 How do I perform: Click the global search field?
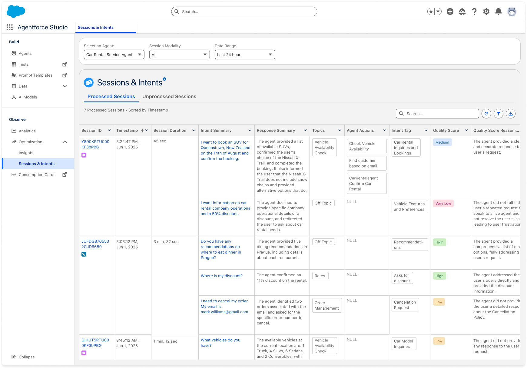coord(244,12)
